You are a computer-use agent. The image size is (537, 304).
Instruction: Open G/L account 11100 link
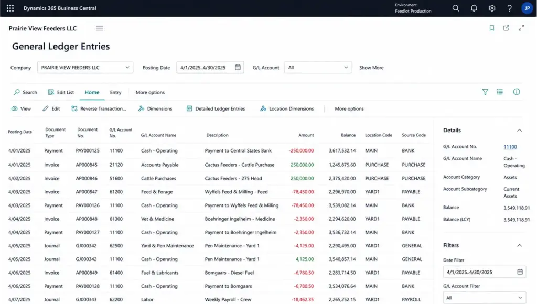tap(510, 147)
